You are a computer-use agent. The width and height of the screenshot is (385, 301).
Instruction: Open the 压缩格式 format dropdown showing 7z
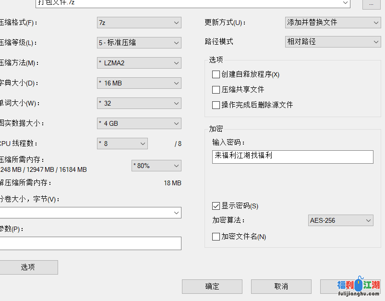pos(139,22)
